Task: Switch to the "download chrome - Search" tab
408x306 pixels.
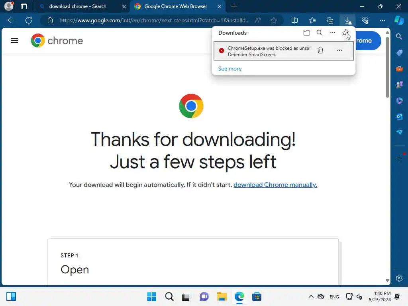Action: [78, 6]
